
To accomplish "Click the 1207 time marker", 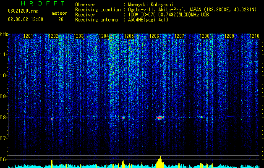I will 179,36.
